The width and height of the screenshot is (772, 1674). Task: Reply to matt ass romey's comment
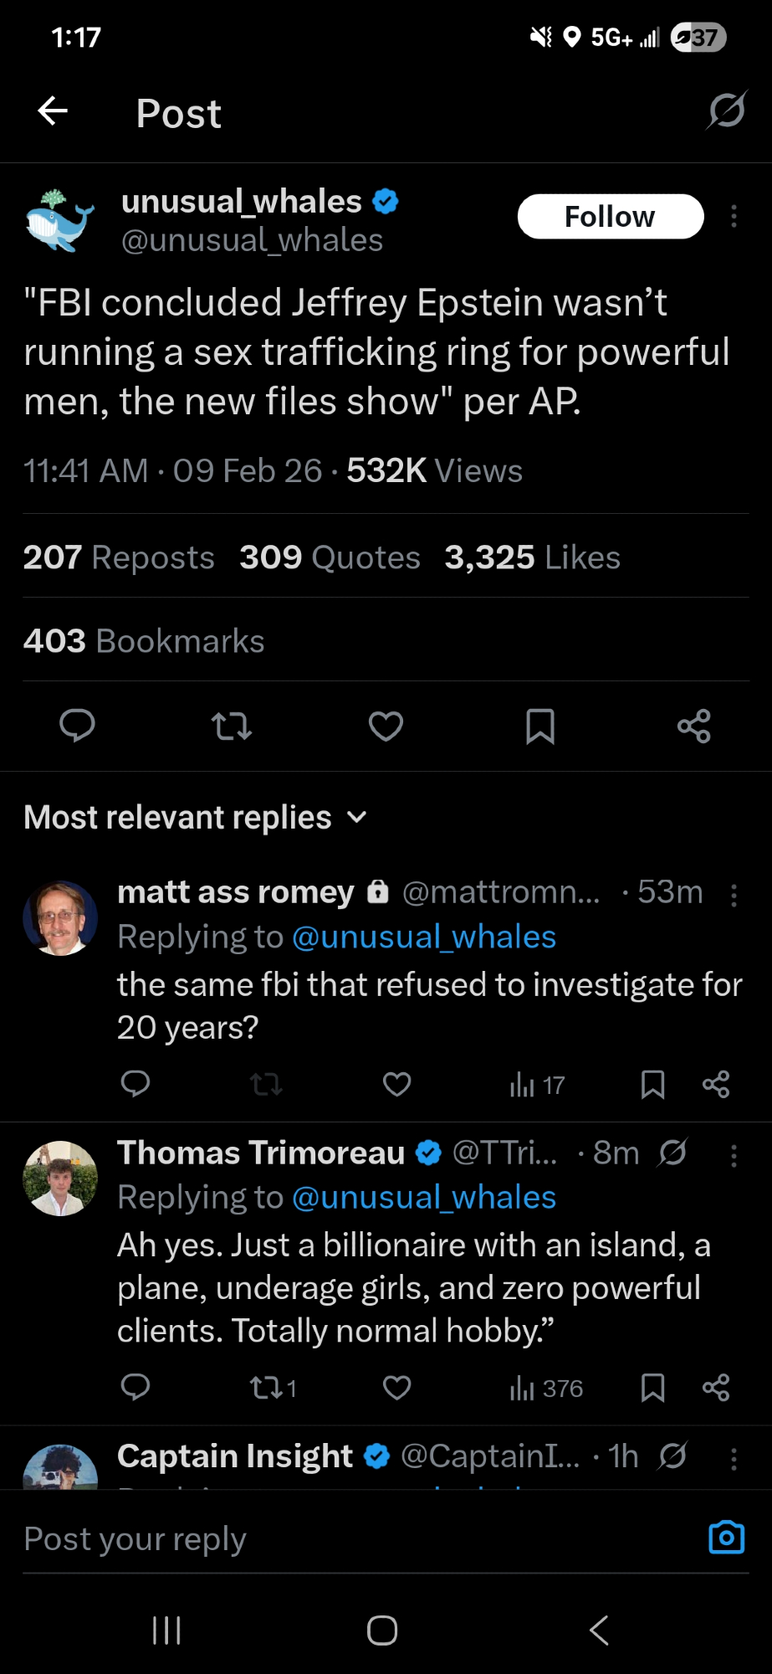tap(135, 1084)
